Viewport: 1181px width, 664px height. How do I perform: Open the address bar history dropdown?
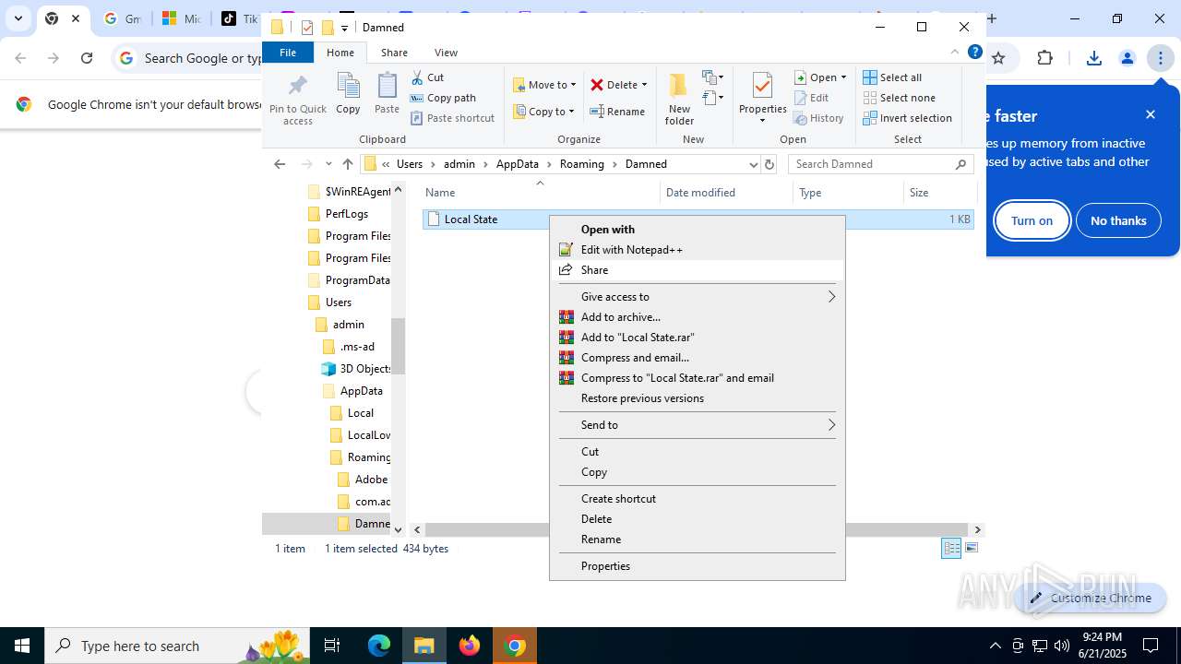753,164
